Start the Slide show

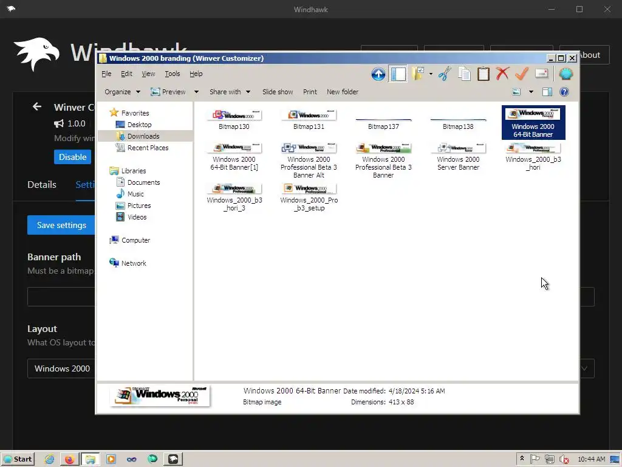[x=278, y=92]
